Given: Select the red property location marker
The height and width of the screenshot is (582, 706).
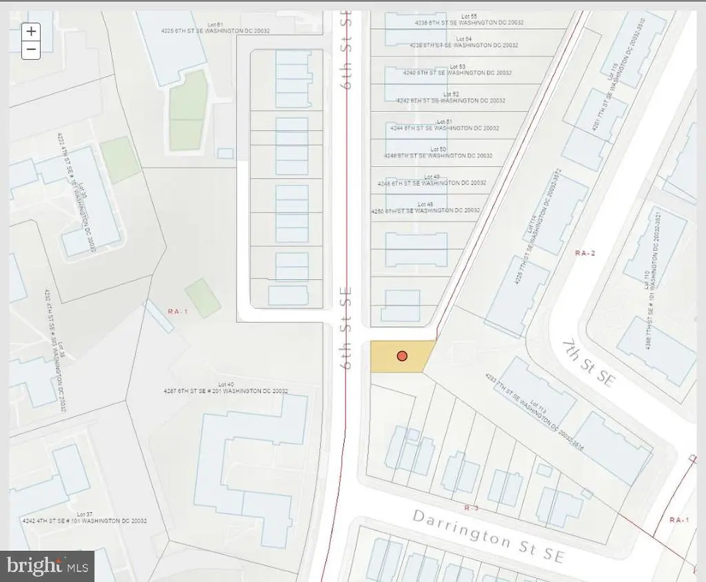Looking at the screenshot, I should click(402, 356).
